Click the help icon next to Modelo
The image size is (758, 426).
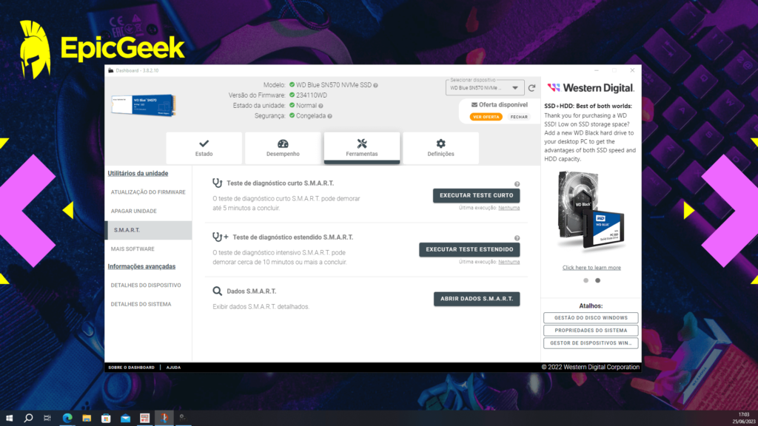point(376,85)
